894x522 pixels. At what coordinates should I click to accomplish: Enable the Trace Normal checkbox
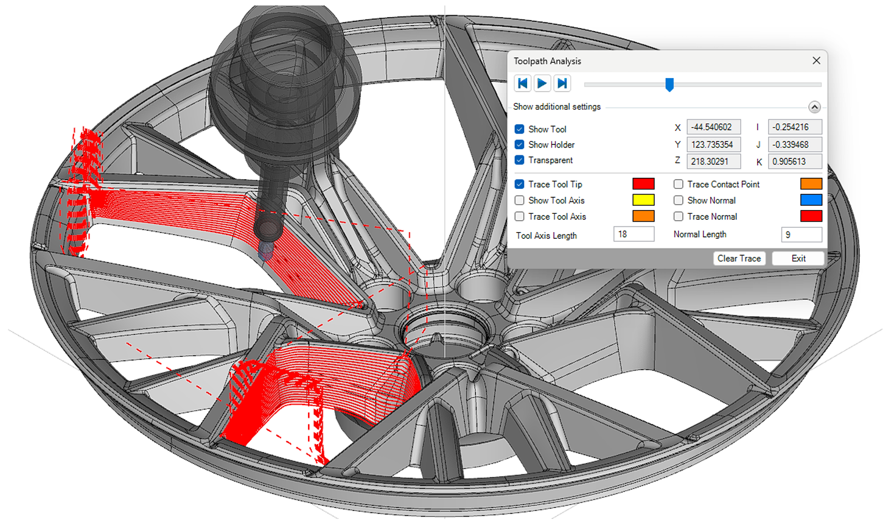click(678, 216)
